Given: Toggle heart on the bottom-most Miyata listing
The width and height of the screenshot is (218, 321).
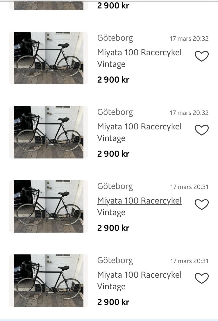Looking at the screenshot, I should [x=202, y=278].
